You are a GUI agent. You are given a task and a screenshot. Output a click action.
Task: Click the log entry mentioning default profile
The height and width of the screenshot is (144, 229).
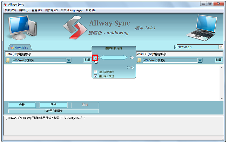click(x=46, y=118)
